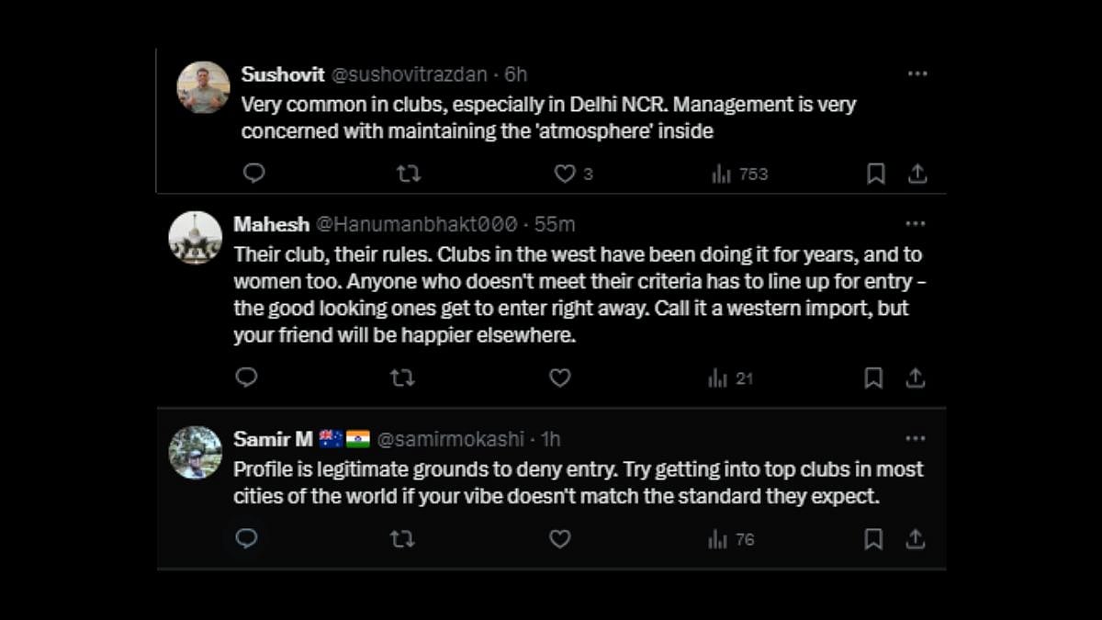Open more options on Sushovit's tweet
This screenshot has height=620, width=1102.
point(916,73)
